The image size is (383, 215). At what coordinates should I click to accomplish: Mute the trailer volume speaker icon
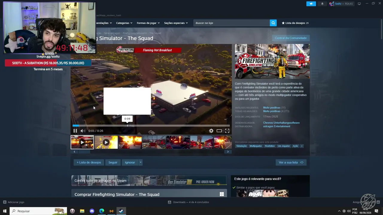click(x=83, y=131)
